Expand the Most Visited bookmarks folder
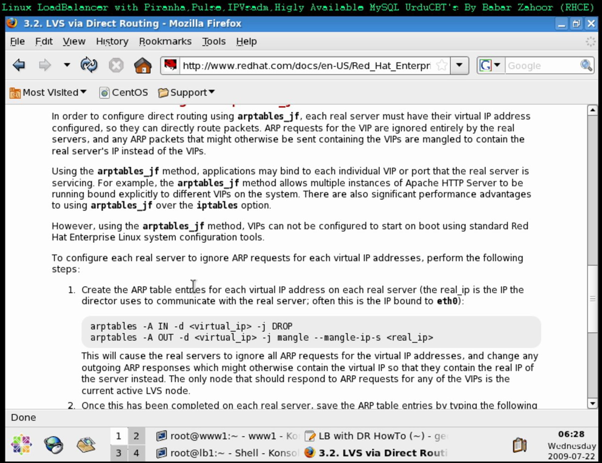This screenshot has height=463, width=602. [48, 93]
